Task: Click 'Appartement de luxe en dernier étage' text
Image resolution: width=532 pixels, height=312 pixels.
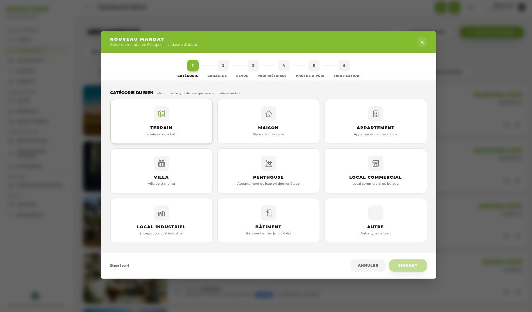Action: coord(268,184)
